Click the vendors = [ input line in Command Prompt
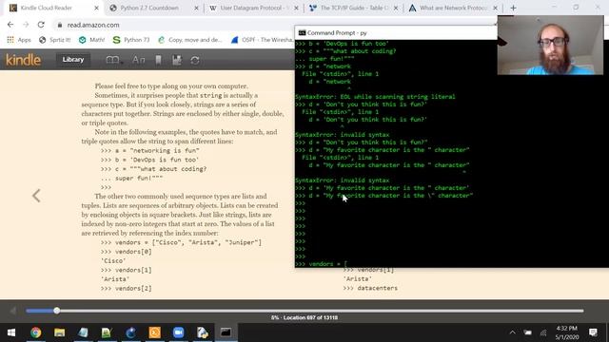 point(322,264)
